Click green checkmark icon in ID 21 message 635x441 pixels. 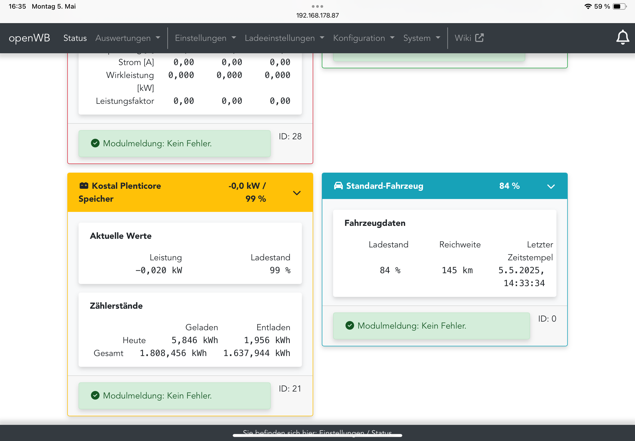click(x=95, y=395)
